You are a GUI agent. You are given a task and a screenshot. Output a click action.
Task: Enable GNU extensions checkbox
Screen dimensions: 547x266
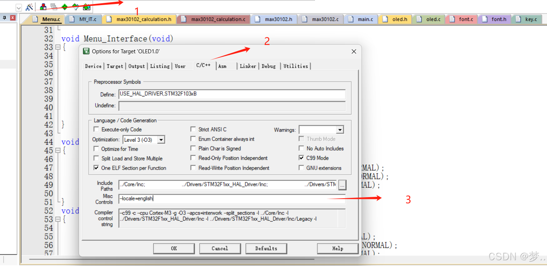(x=301, y=168)
